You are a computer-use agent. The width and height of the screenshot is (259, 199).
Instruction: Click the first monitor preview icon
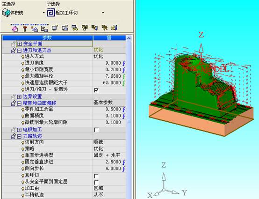point(55,28)
